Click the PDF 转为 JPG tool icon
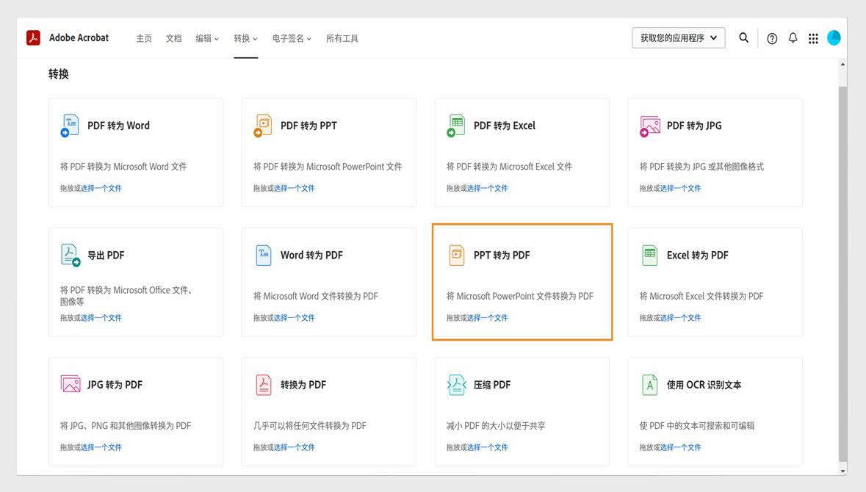 click(x=649, y=125)
